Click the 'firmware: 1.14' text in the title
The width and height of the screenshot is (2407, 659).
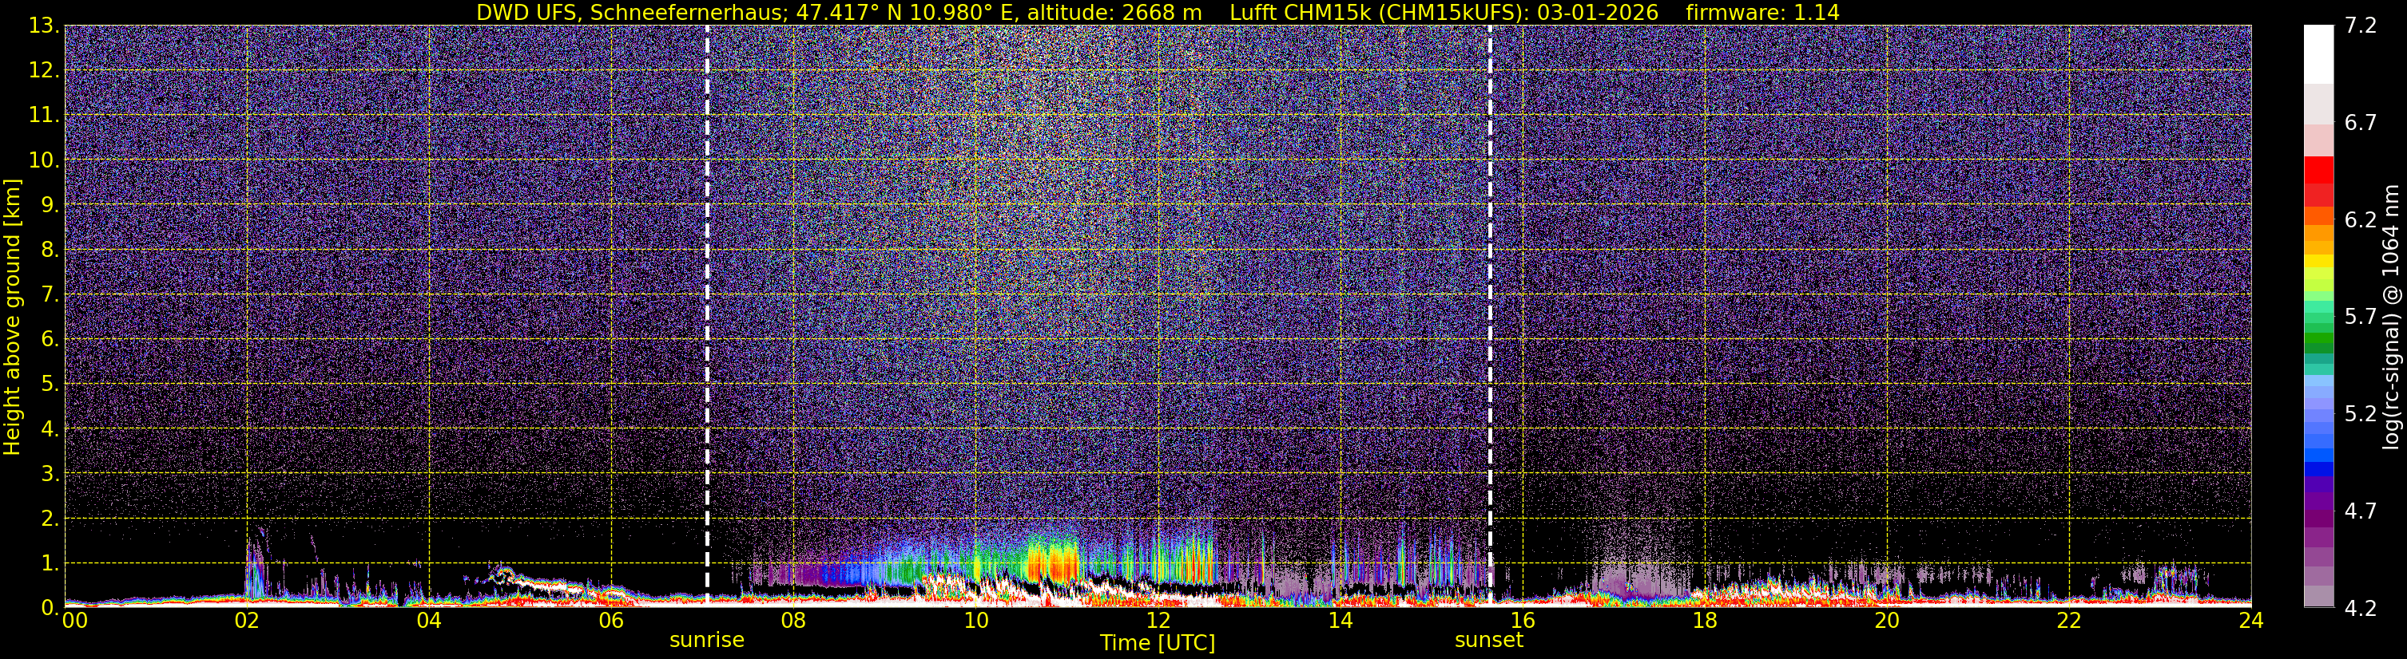[1762, 12]
